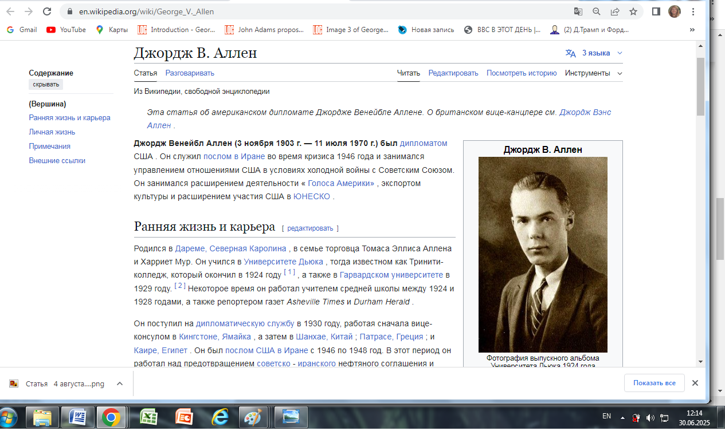Screen dimensions: 725x431
Task: Follow the 'Джордж Вэнс Аллен' link
Action: (585, 113)
